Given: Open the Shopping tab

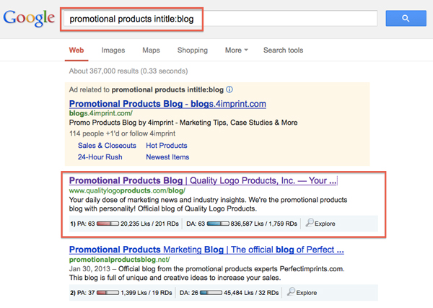Looking at the screenshot, I should click(192, 50).
